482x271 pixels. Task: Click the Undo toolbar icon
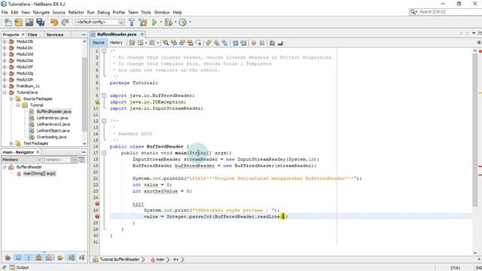click(x=54, y=22)
